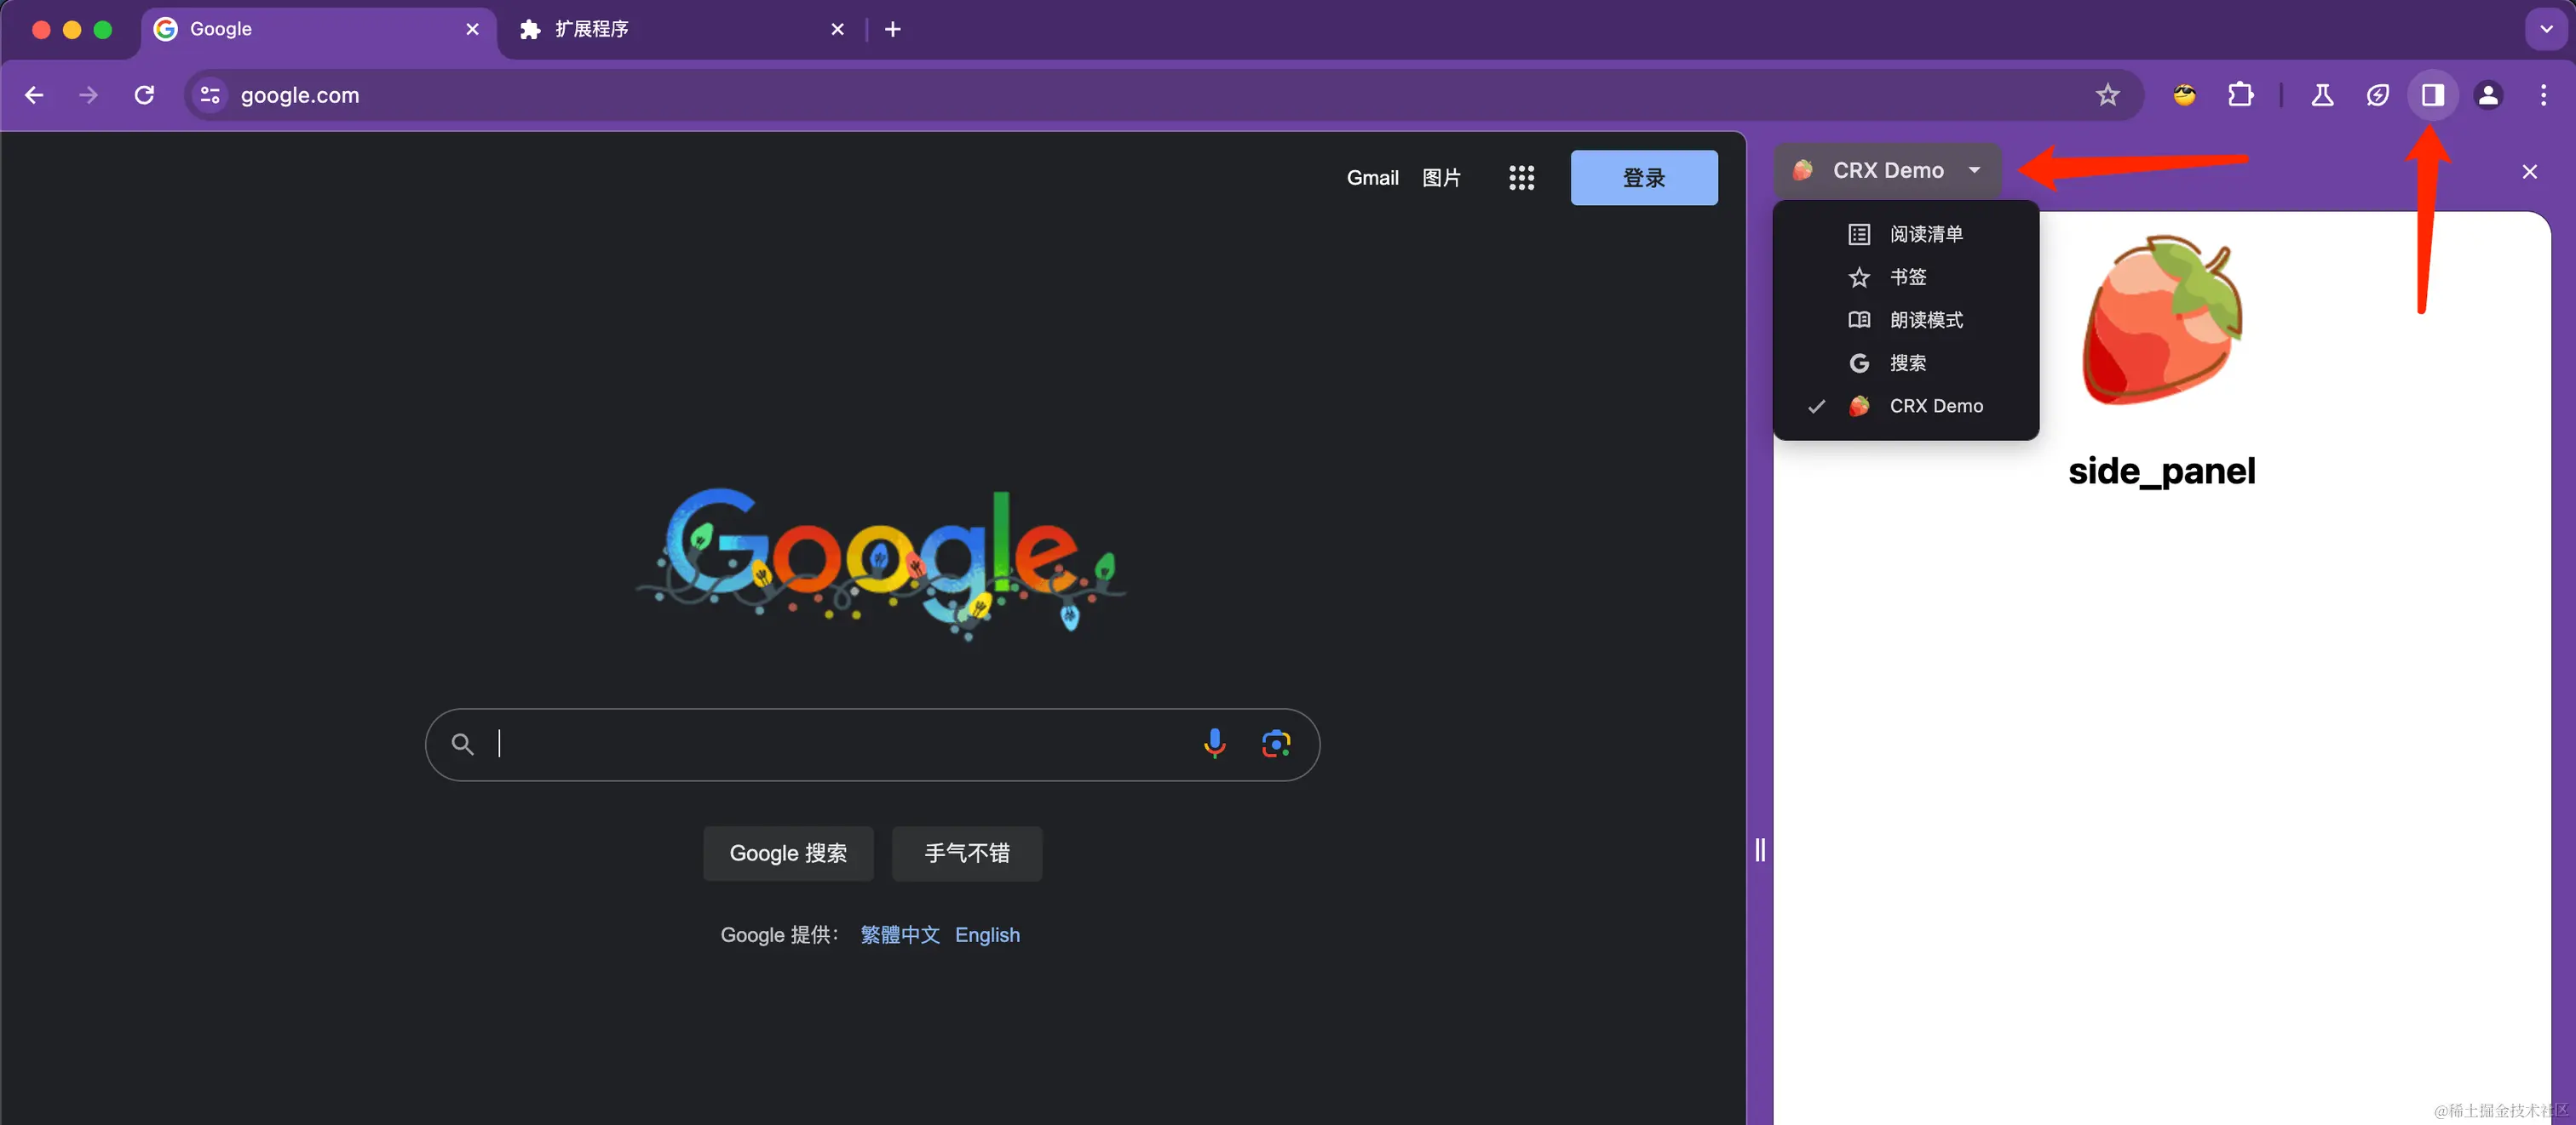The width and height of the screenshot is (2576, 1125).
Task: Open the Extensions puzzle icon
Action: point(2241,95)
